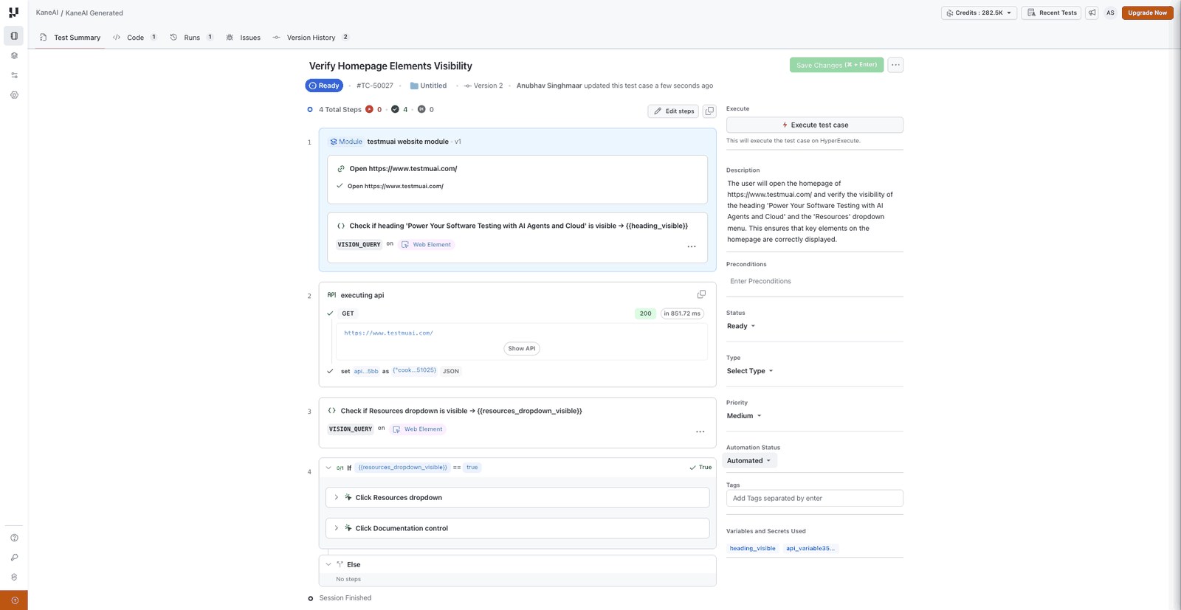Image resolution: width=1181 pixels, height=610 pixels.
Task: Click the key icon in the sidebar
Action: click(14, 558)
